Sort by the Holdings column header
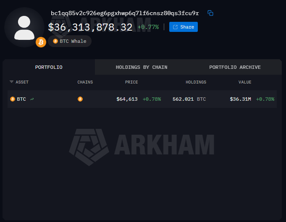 (x=196, y=82)
